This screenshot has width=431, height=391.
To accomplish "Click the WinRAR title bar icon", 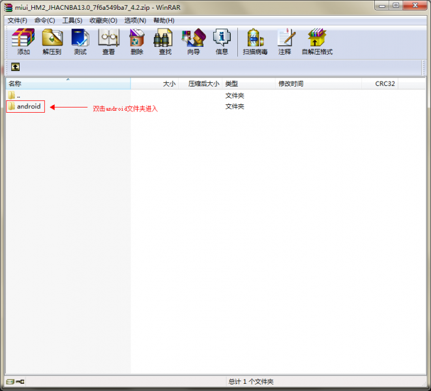I will point(8,7).
